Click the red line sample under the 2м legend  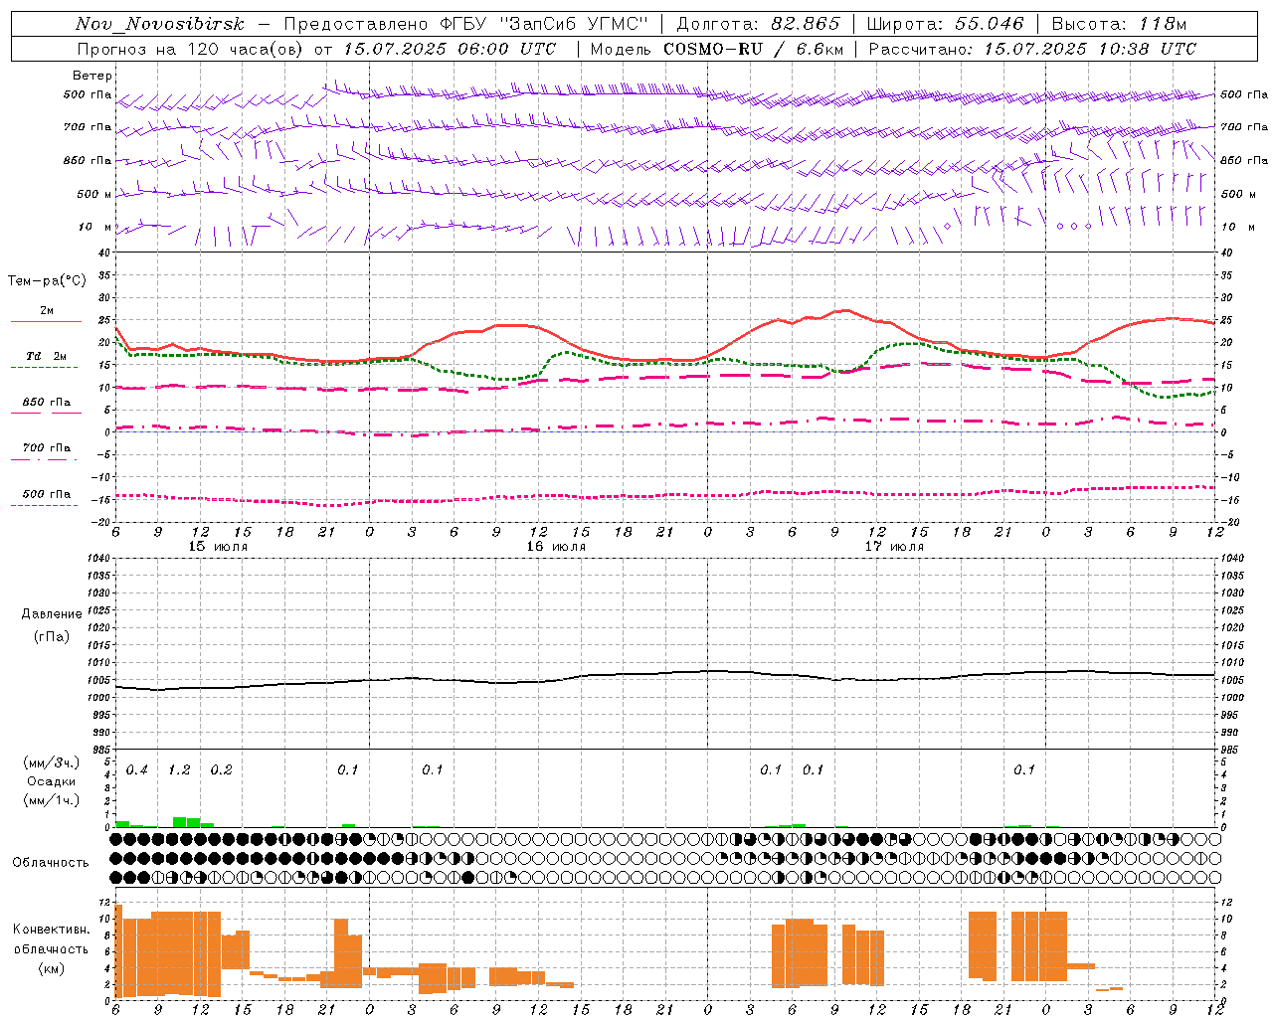click(x=47, y=322)
